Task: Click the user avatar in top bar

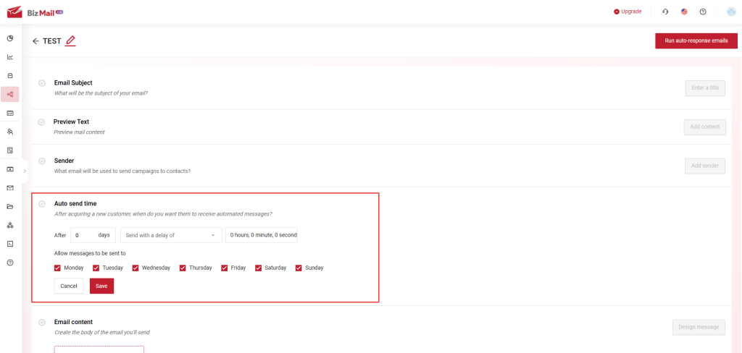Action: pos(730,12)
